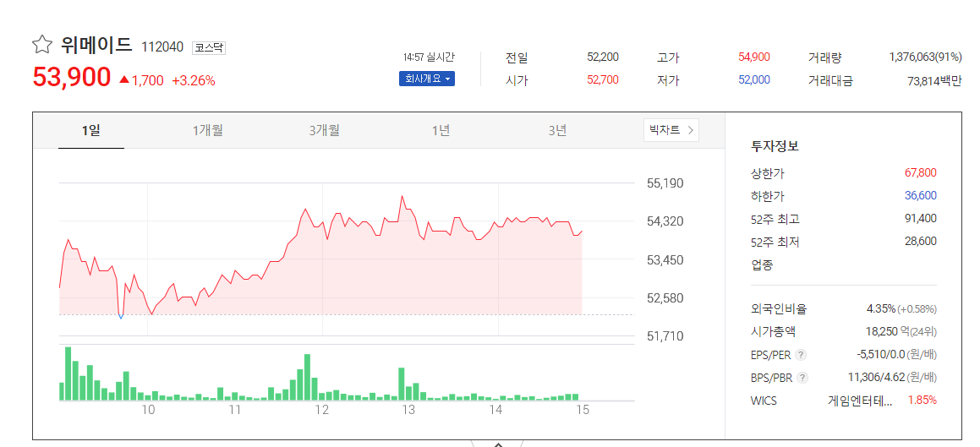Viewport: 980px width, 447px height.
Task: Switch to the 3년 chart tab
Action: pos(557,130)
